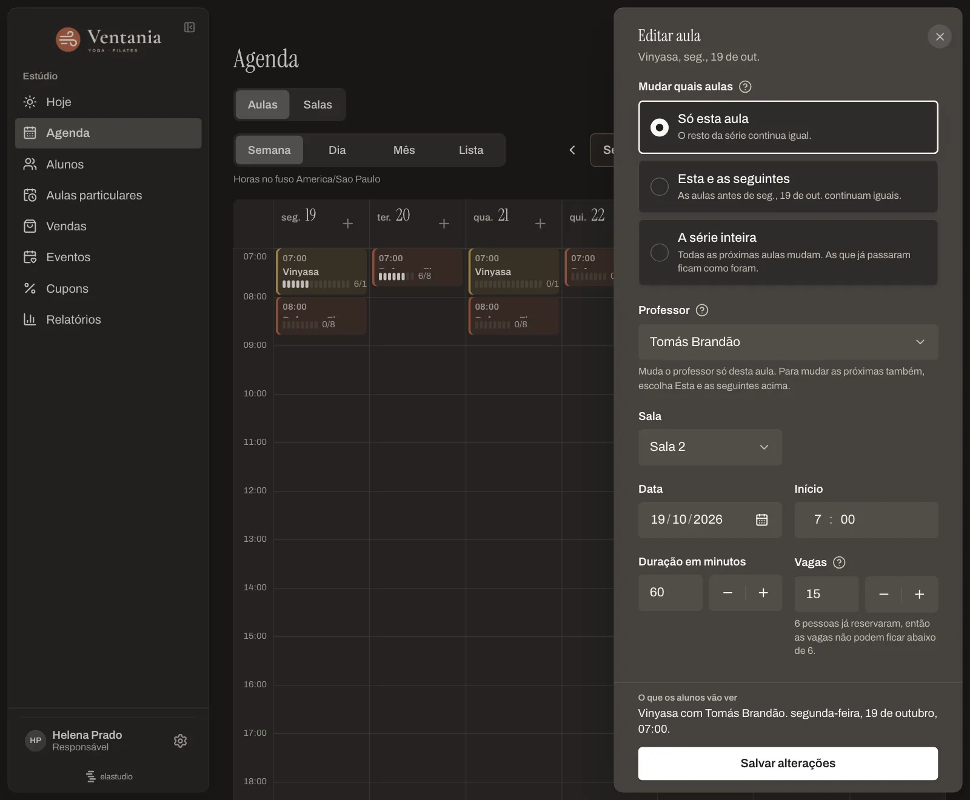Choose Esta e as seguintes option

(x=788, y=187)
